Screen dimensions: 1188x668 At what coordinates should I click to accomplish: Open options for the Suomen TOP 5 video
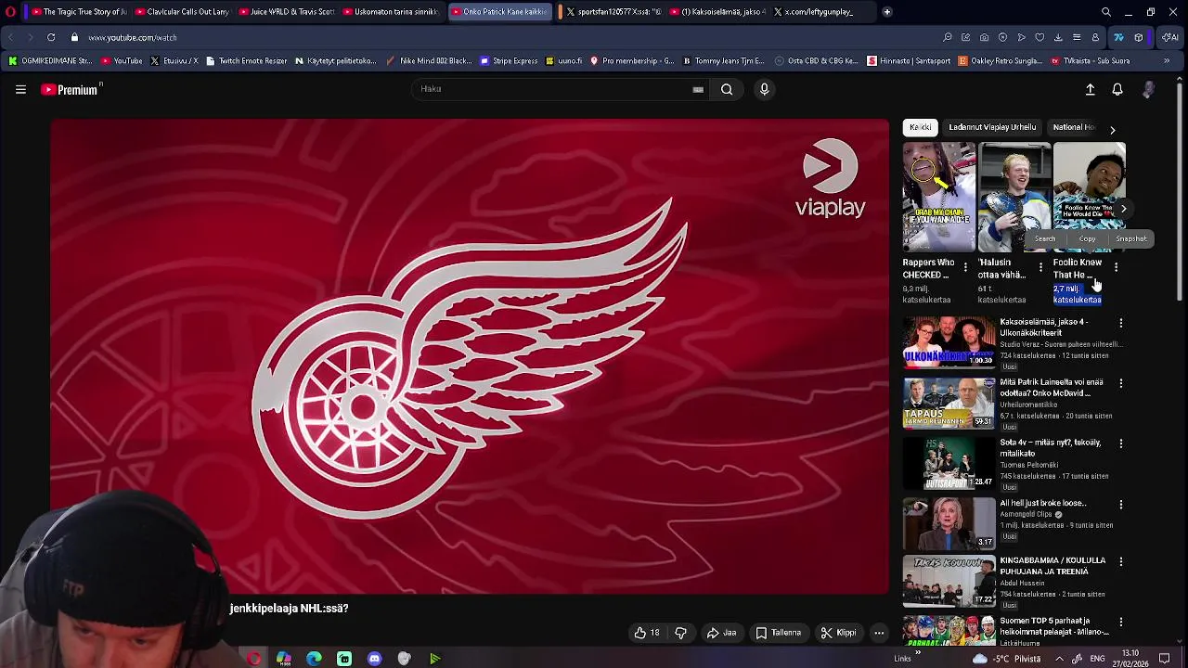point(1121,623)
